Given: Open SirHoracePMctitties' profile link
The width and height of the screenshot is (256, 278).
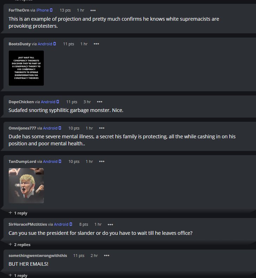Looking at the screenshot, I should (28, 224).
